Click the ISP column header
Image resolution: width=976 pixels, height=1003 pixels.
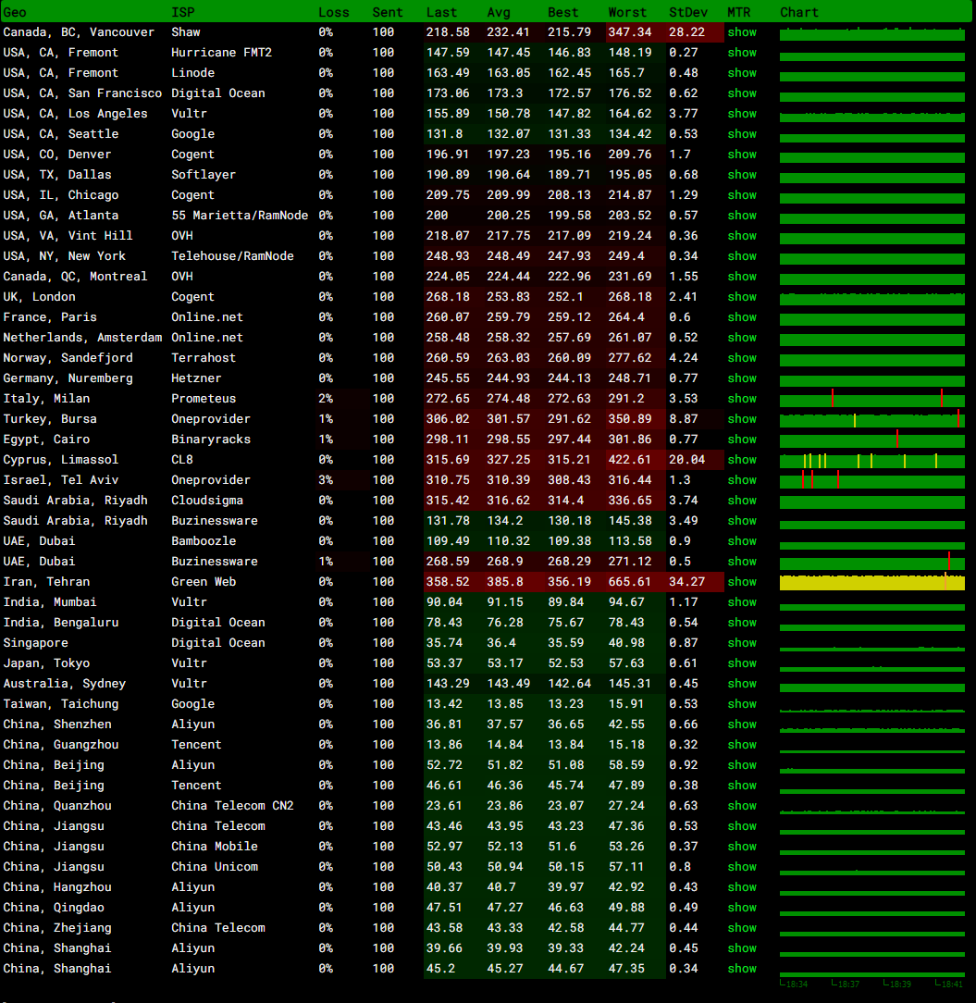182,12
